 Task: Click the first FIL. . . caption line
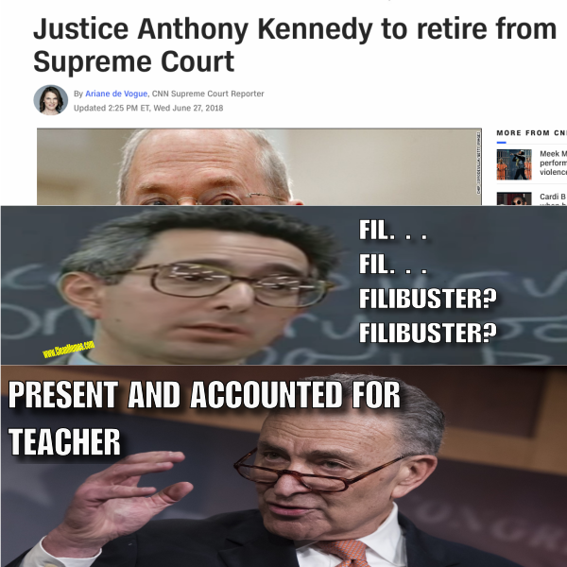pyautogui.click(x=393, y=230)
